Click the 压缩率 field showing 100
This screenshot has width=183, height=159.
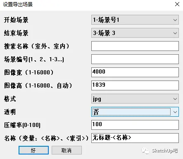(135, 125)
